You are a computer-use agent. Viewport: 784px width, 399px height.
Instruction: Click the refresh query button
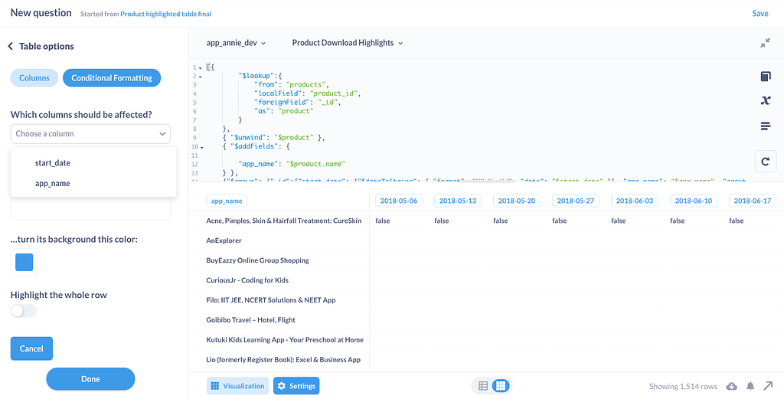[x=765, y=161]
